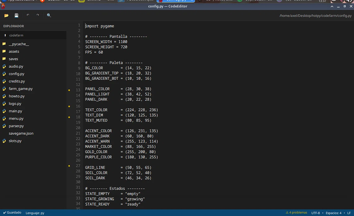Click the ACCENT_WARN definition line

point(121,141)
